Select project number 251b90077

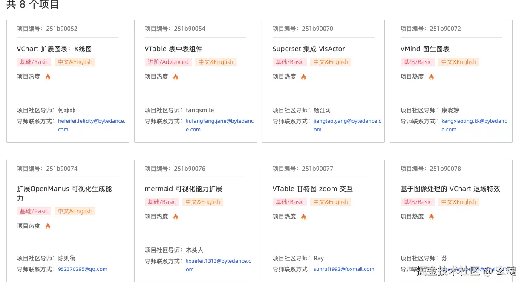click(317, 169)
